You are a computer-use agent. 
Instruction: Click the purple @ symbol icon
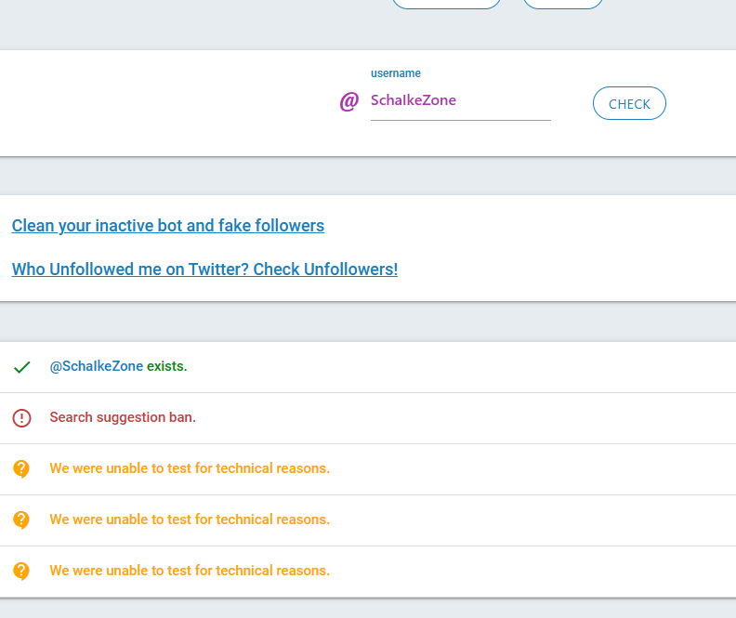click(x=349, y=101)
